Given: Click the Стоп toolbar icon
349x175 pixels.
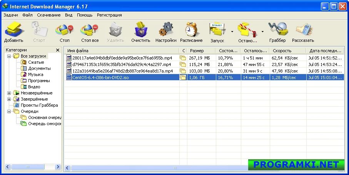Looking at the screenshot, I should click(x=65, y=30).
